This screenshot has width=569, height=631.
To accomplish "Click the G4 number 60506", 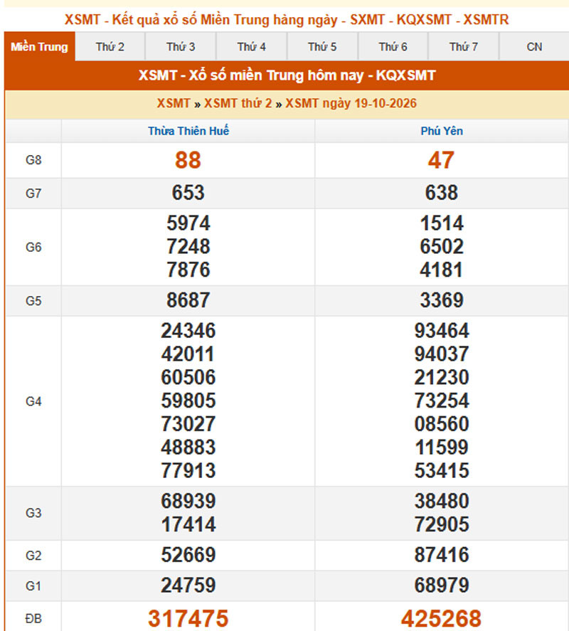I will coord(188,378).
